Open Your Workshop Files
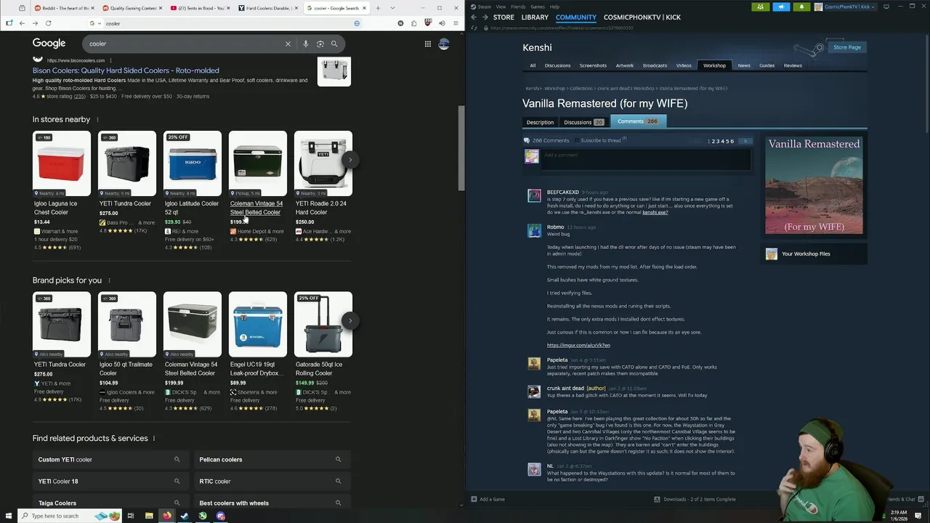The width and height of the screenshot is (930, 523). pos(806,254)
